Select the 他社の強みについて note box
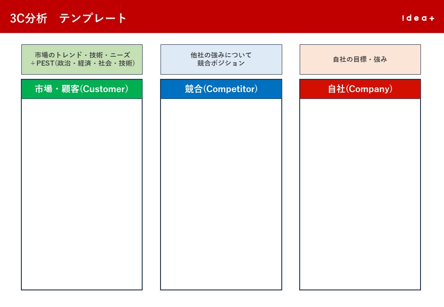 (221, 59)
